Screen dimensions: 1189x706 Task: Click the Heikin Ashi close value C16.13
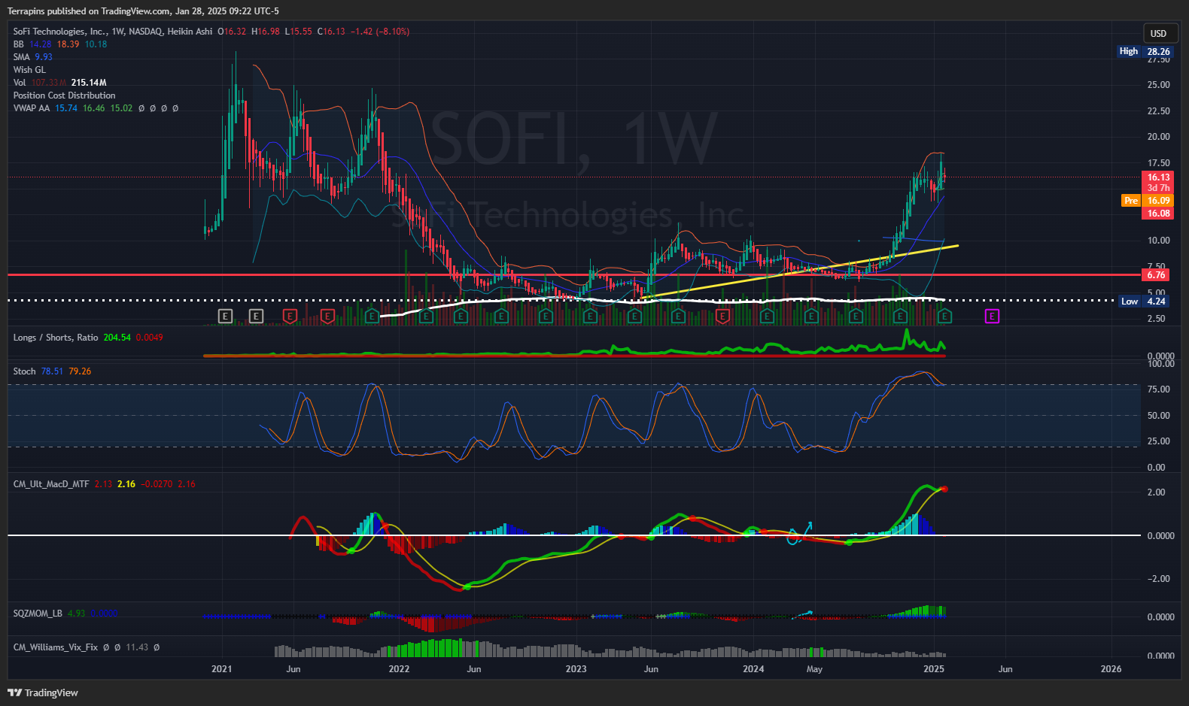click(331, 32)
